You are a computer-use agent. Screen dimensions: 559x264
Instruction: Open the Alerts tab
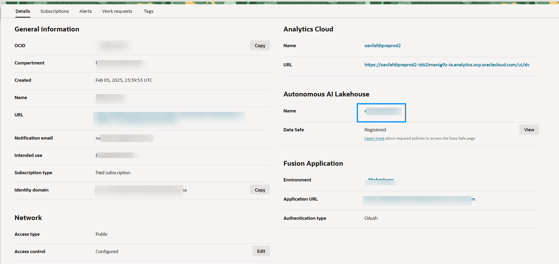coord(85,11)
